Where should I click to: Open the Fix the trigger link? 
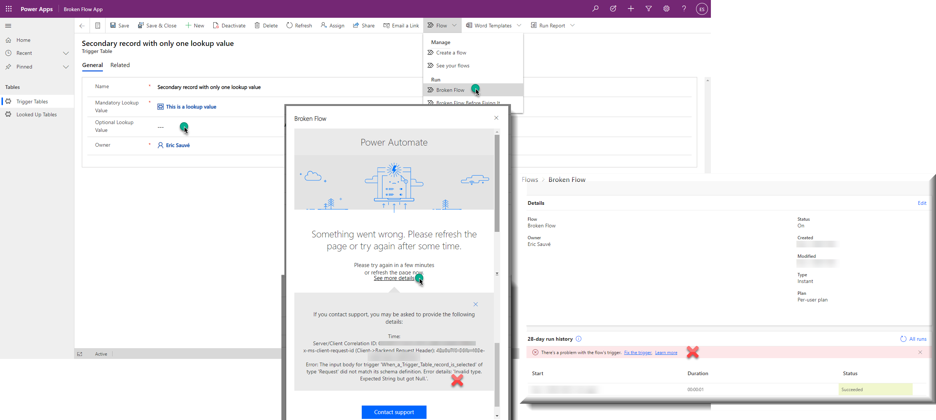pyautogui.click(x=637, y=352)
